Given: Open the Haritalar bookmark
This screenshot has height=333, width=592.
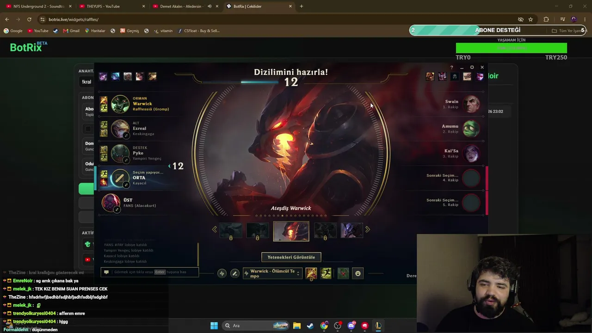Looking at the screenshot, I should (x=95, y=31).
